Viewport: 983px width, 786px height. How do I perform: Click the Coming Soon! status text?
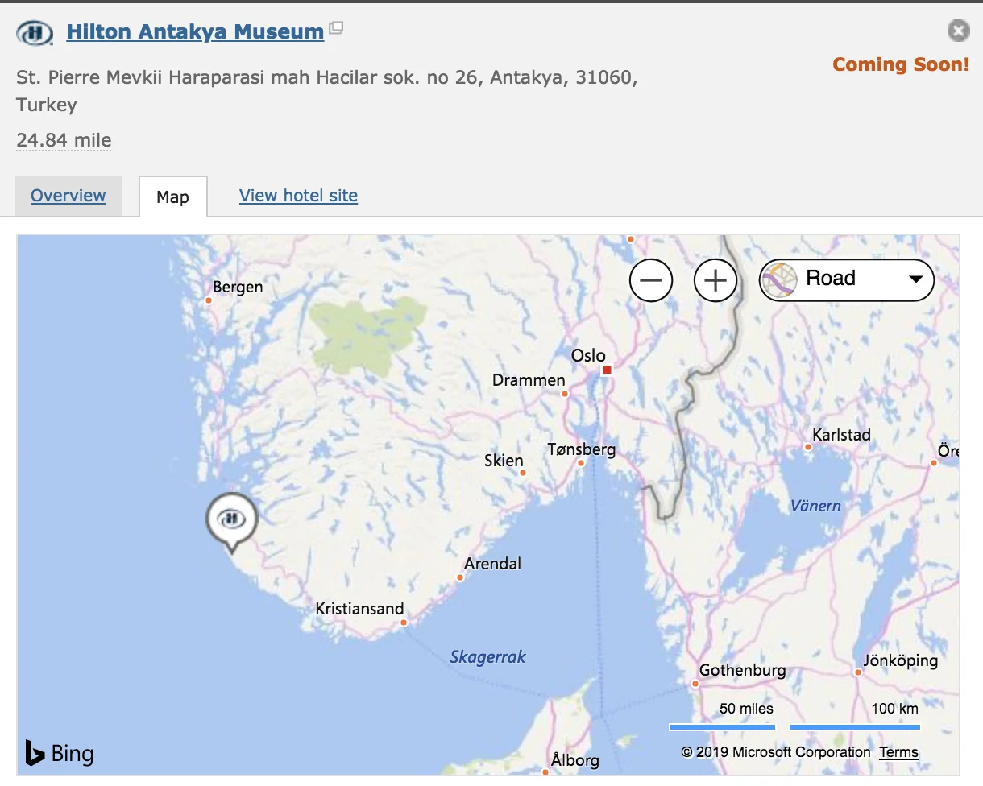pos(901,64)
